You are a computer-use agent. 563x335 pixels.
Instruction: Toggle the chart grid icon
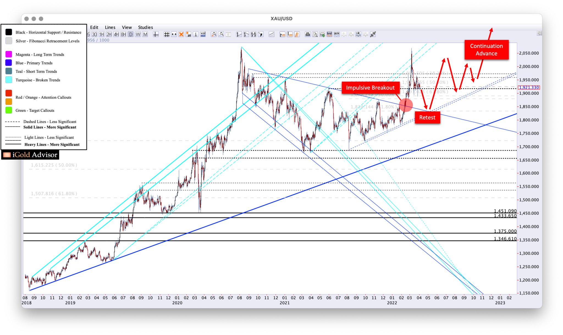(167, 34)
